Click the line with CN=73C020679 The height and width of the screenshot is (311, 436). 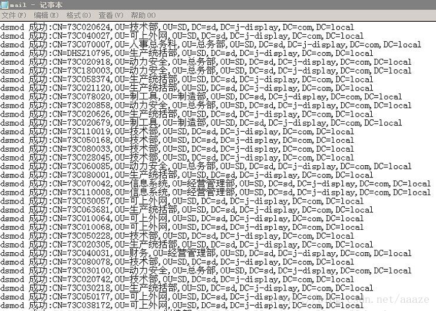[201, 123]
